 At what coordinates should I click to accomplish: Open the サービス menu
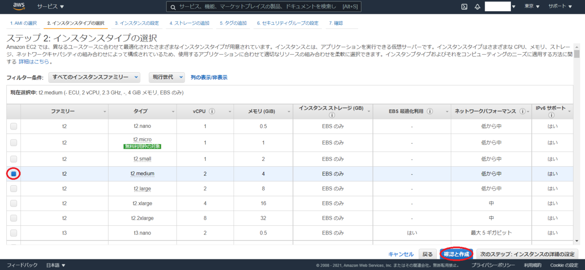[51, 7]
